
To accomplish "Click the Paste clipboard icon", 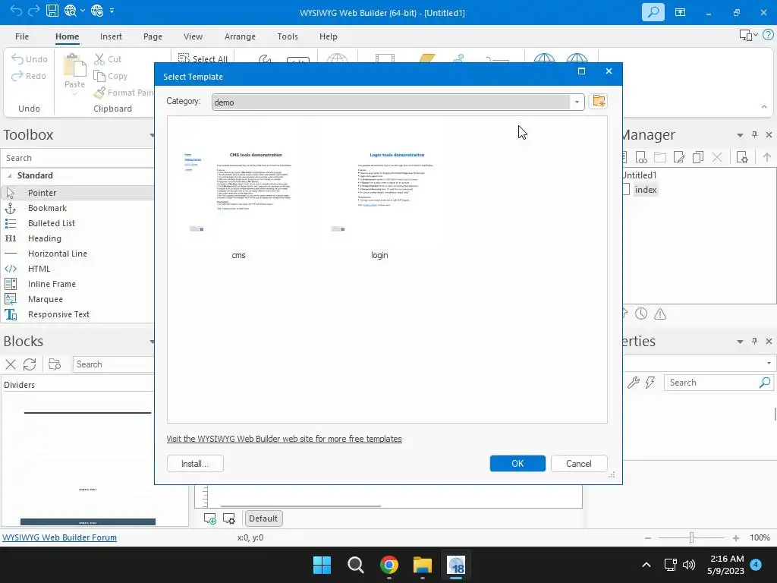I will [74, 65].
